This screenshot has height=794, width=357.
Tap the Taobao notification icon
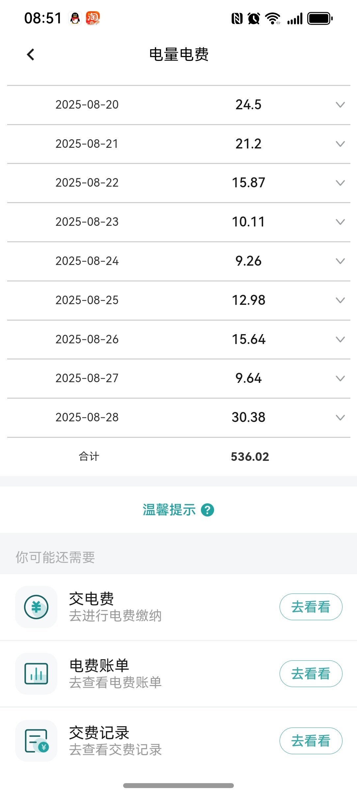pos(93,18)
